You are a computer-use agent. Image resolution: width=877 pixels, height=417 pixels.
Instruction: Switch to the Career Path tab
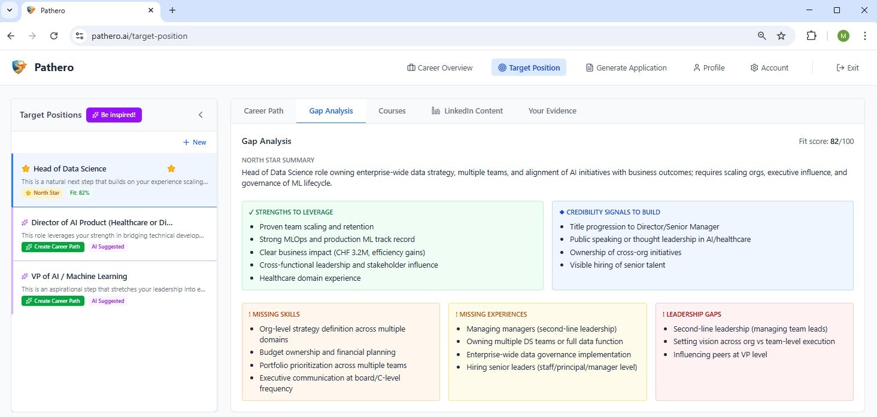[263, 111]
